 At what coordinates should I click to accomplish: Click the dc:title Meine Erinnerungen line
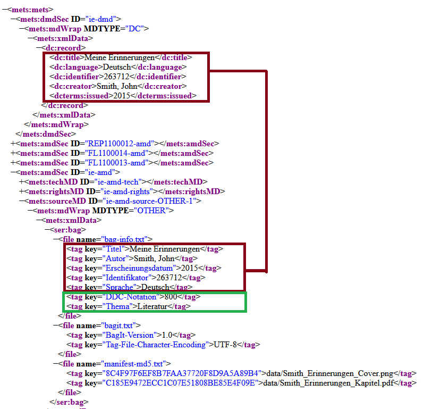[120, 58]
